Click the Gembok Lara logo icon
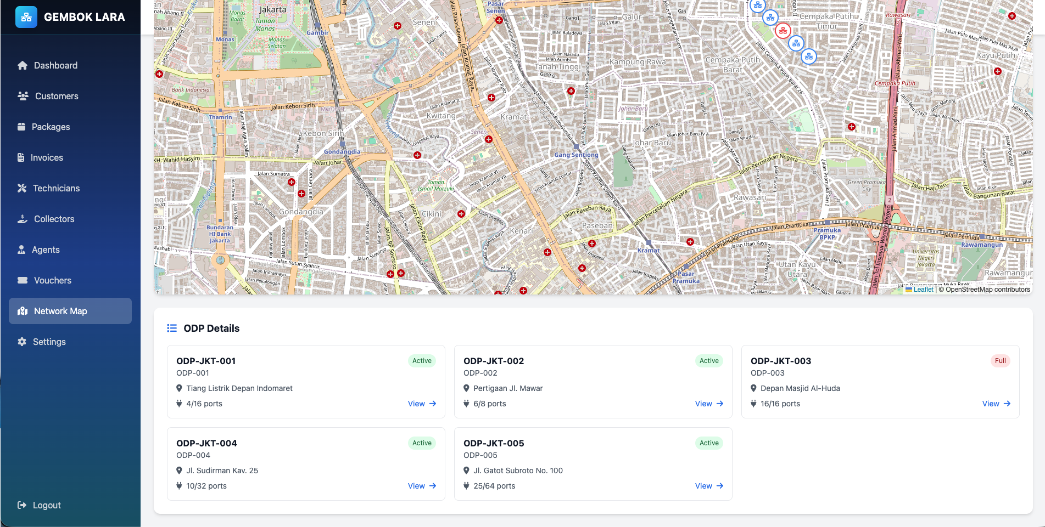Screen dimensions: 1045x527 pyautogui.click(x=26, y=17)
